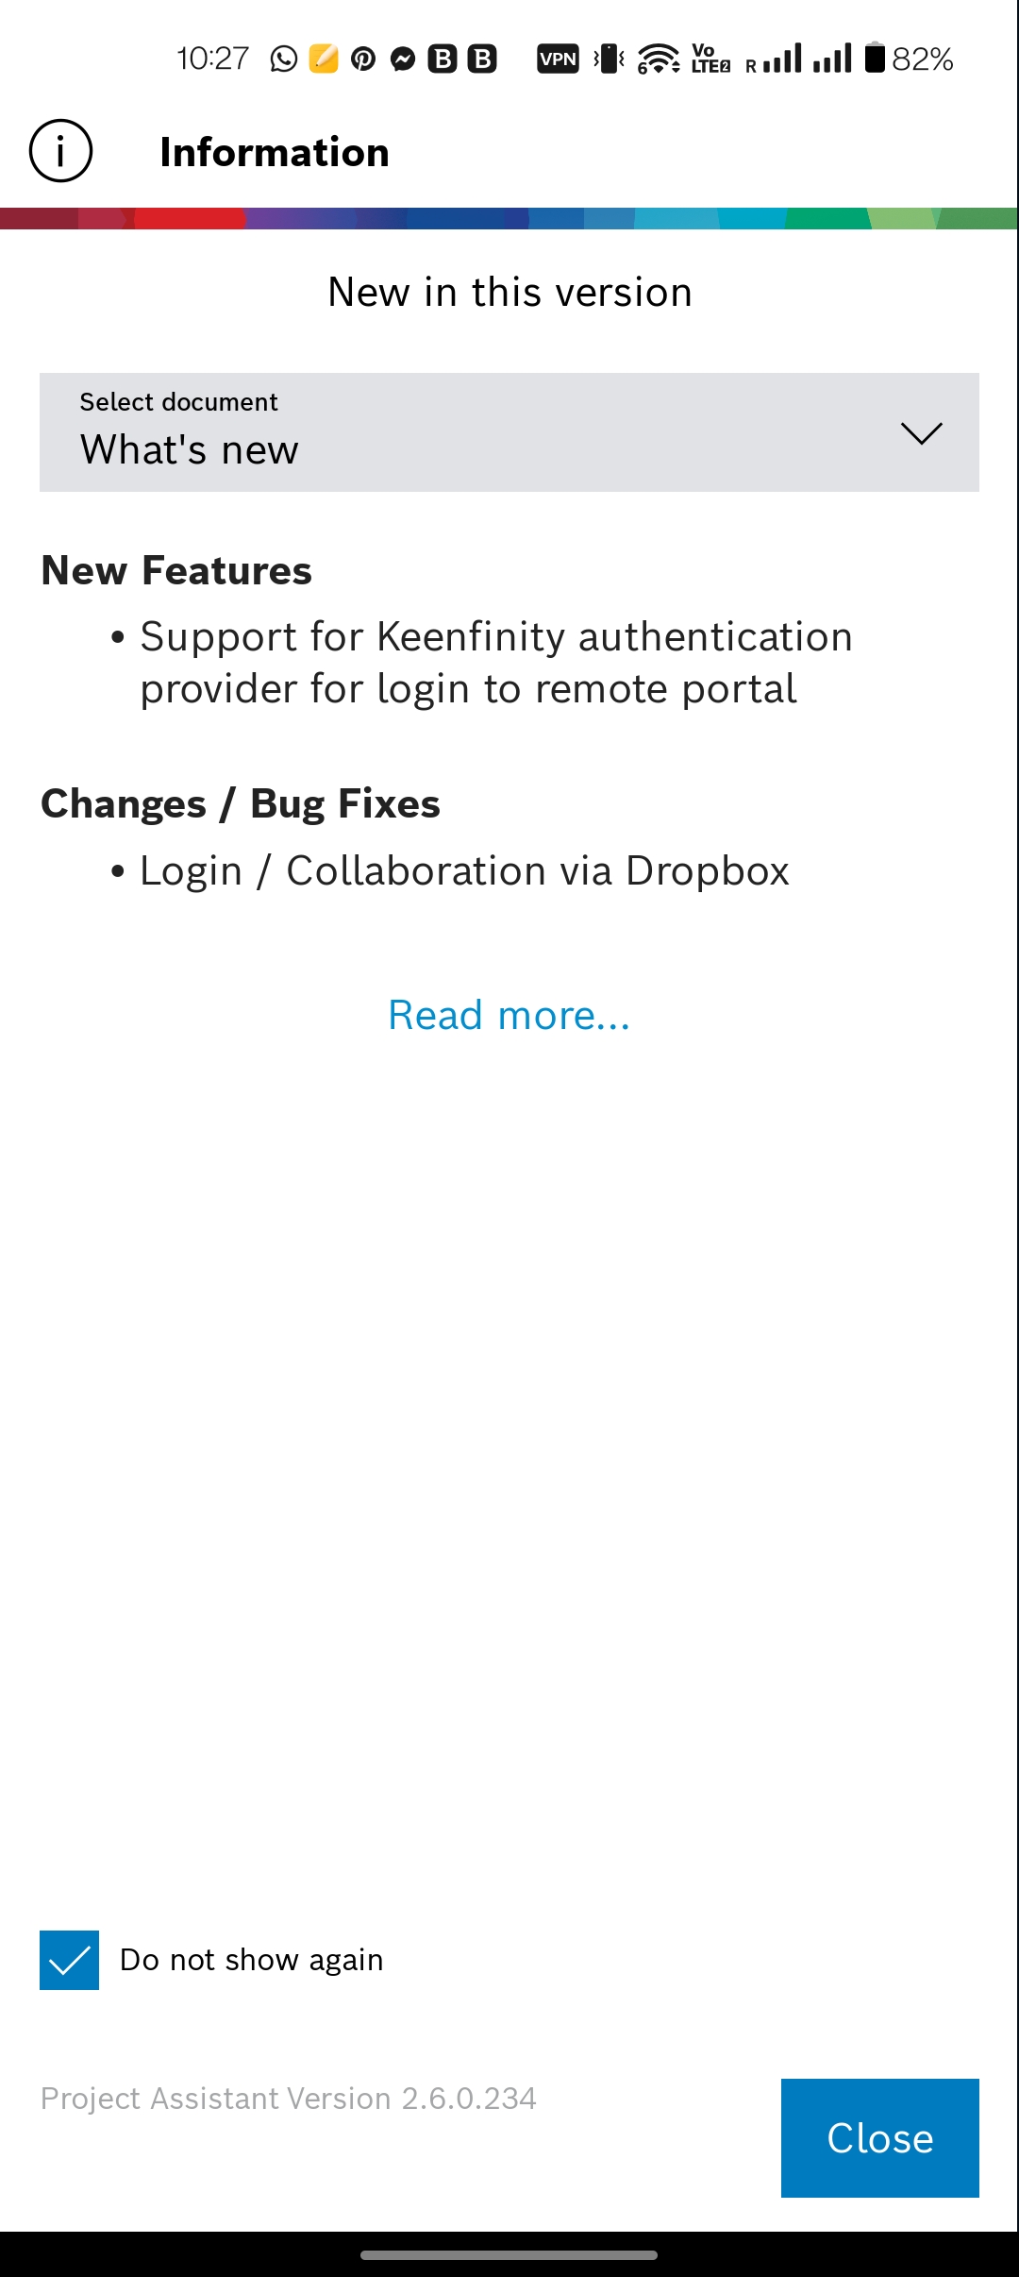
Task: Tap the Wi-Fi status icon
Action: (658, 59)
